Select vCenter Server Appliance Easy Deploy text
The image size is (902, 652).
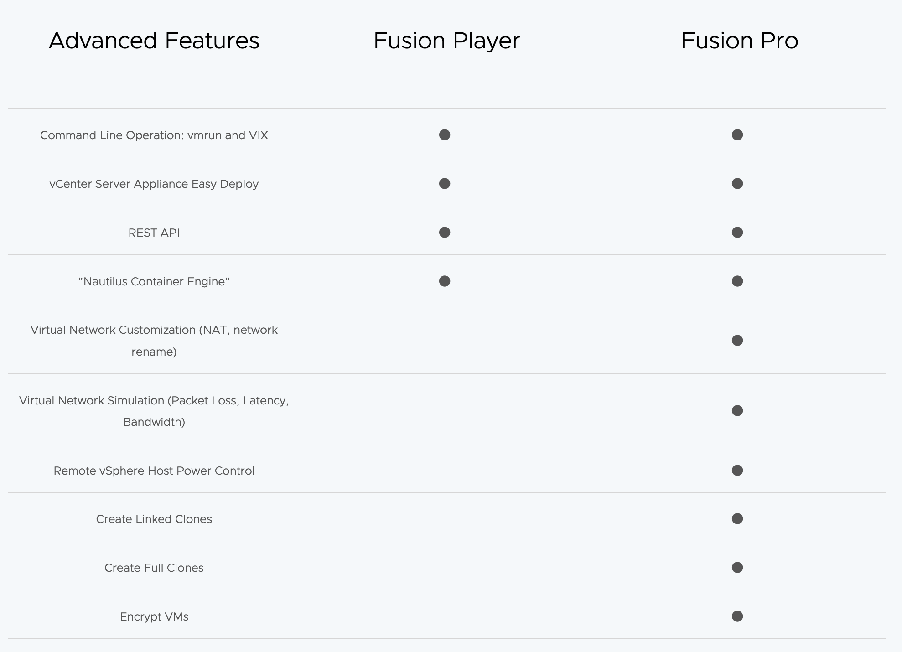click(154, 184)
